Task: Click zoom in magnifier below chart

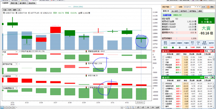Action: (133, 108)
